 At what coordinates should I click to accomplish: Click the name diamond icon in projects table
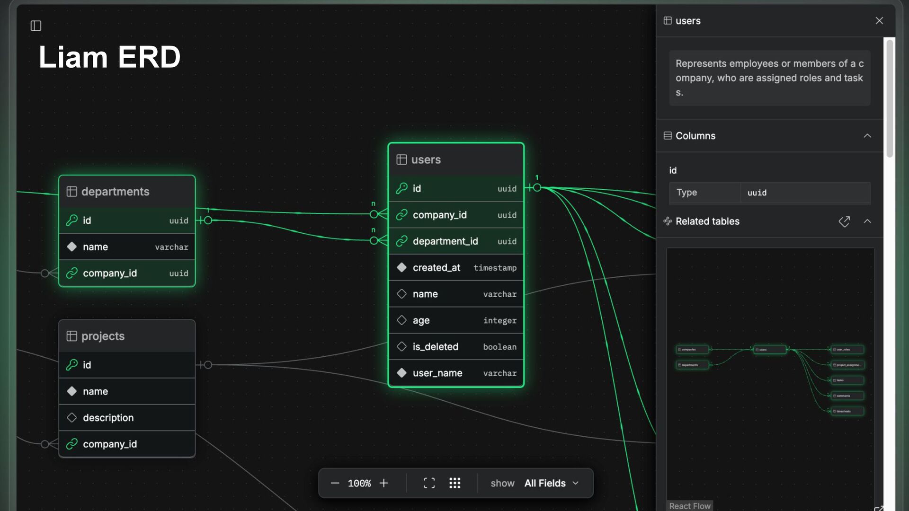(72, 391)
